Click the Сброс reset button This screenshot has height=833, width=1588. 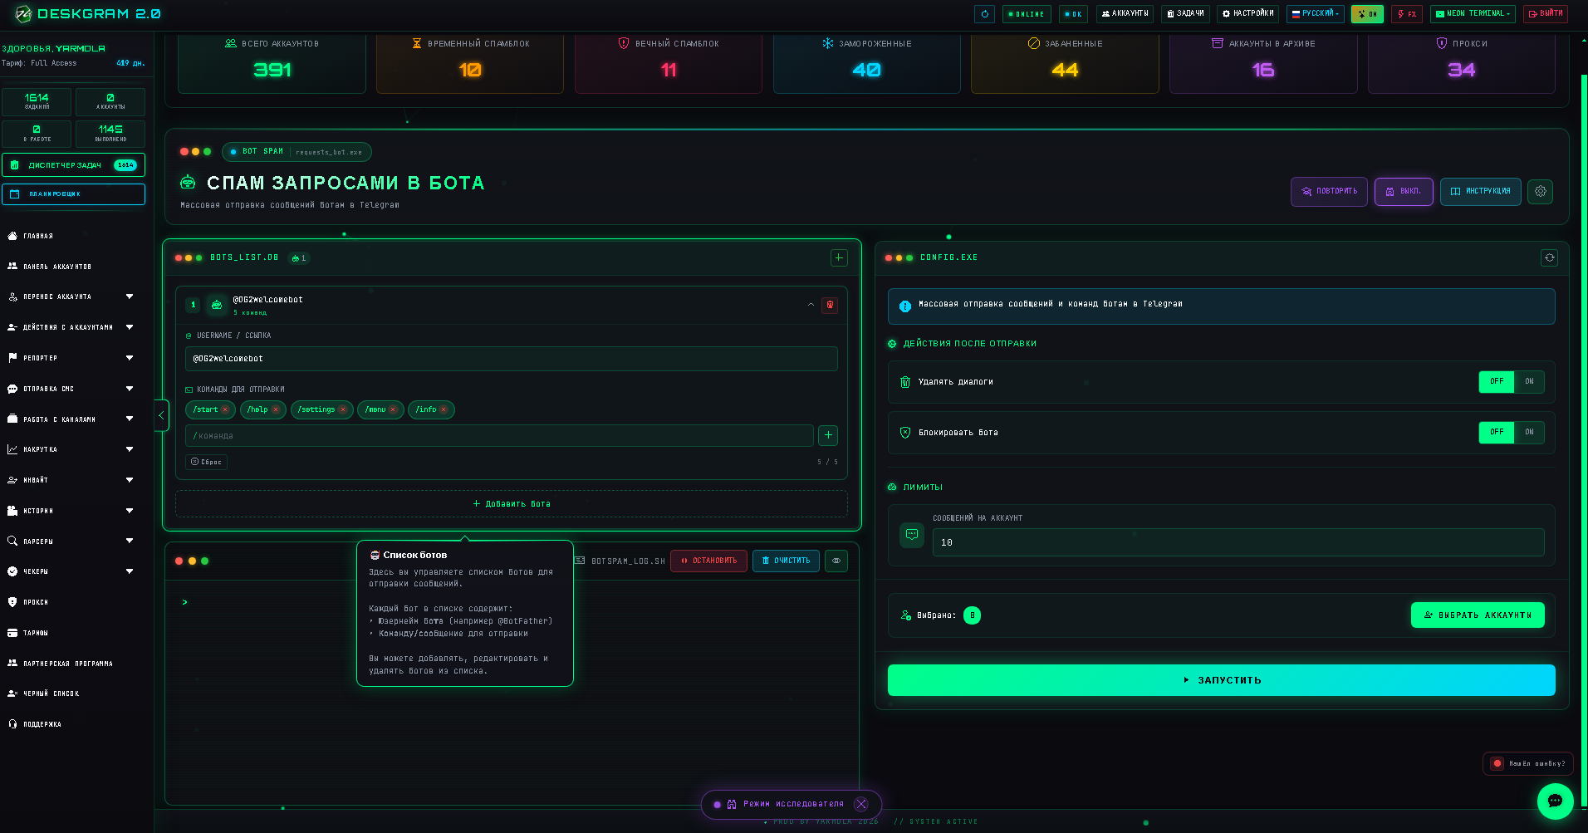[x=206, y=462]
